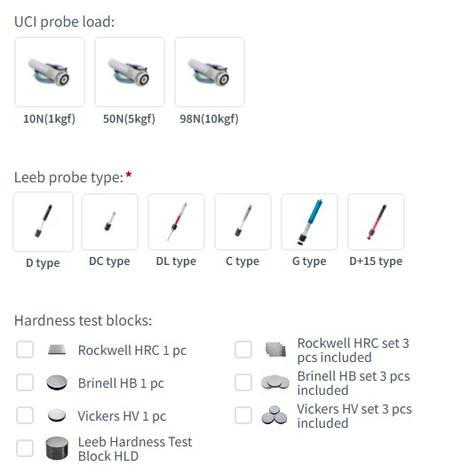
Task: Click the Leeb Hardness Test Block image
Action: point(57,448)
